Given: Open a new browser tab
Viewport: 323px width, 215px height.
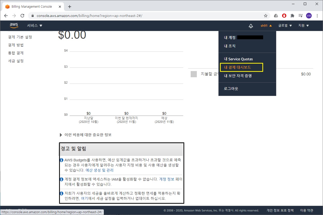Looking at the screenshot, I should click(x=70, y=7).
